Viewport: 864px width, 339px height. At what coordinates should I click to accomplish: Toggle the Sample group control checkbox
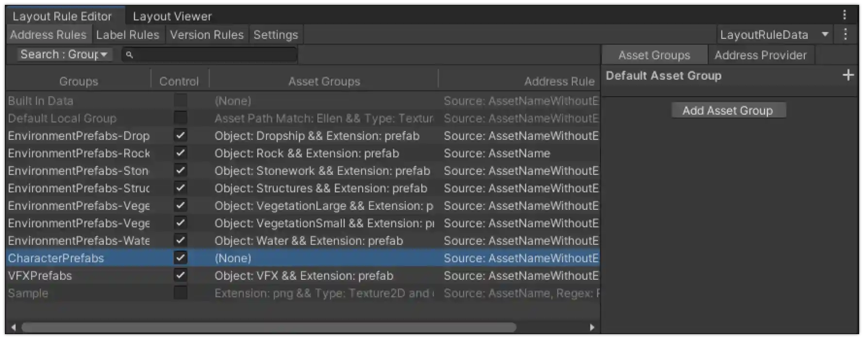click(180, 293)
